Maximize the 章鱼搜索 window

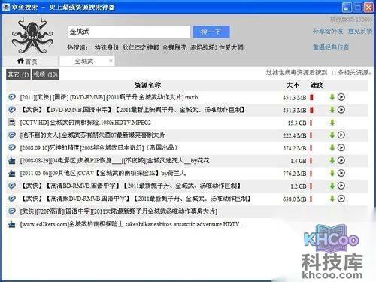point(357,8)
